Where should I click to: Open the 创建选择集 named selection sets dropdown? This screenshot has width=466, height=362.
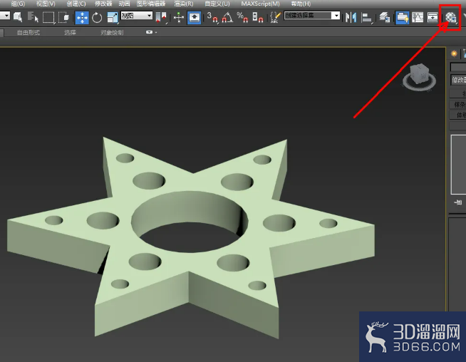click(312, 16)
